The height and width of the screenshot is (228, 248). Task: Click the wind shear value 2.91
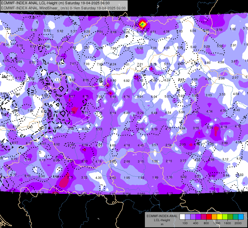coord(234,45)
